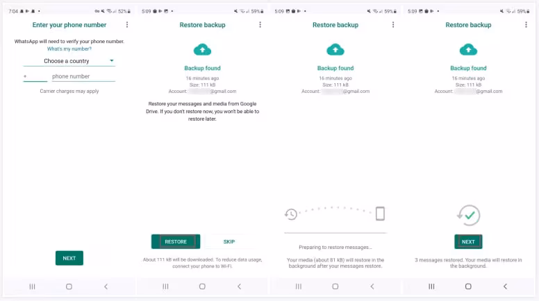
Task: Tap the RESTORE button
Action: tap(176, 241)
